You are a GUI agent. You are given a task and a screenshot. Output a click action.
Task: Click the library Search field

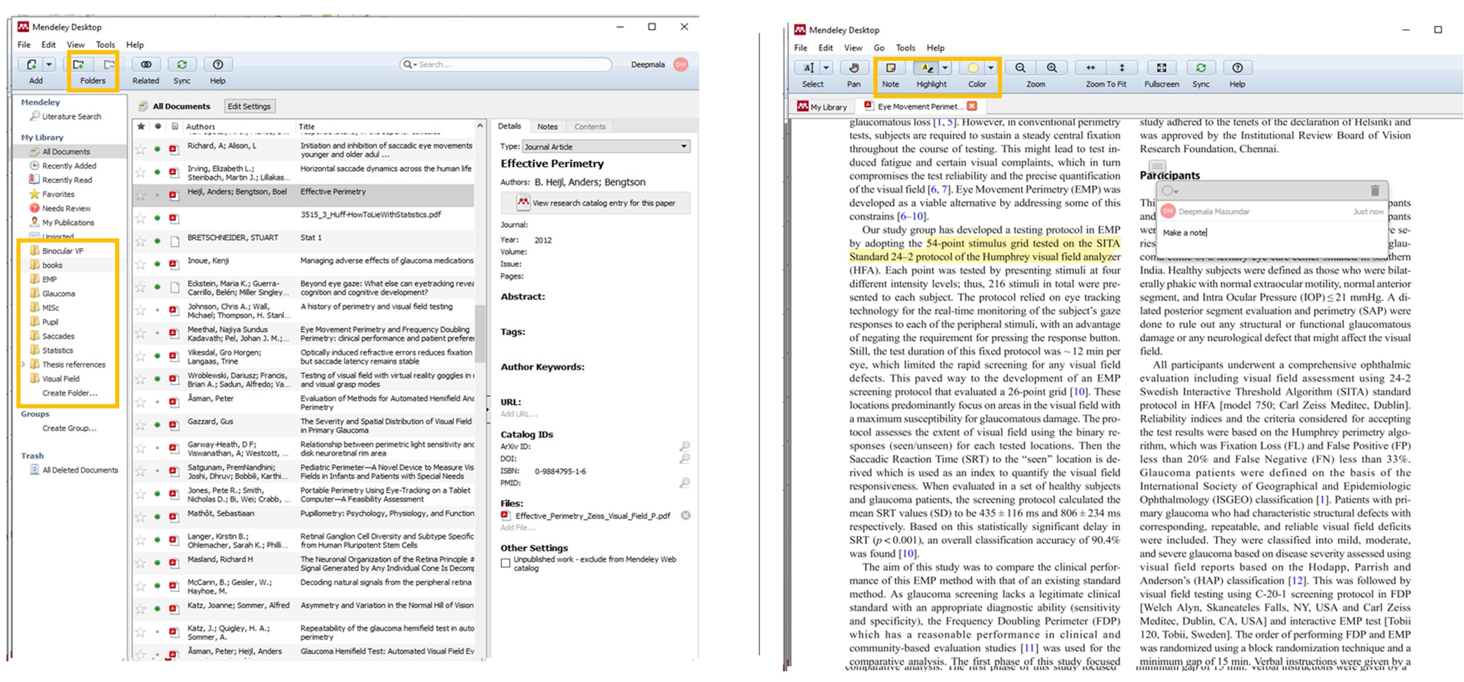coord(506,65)
